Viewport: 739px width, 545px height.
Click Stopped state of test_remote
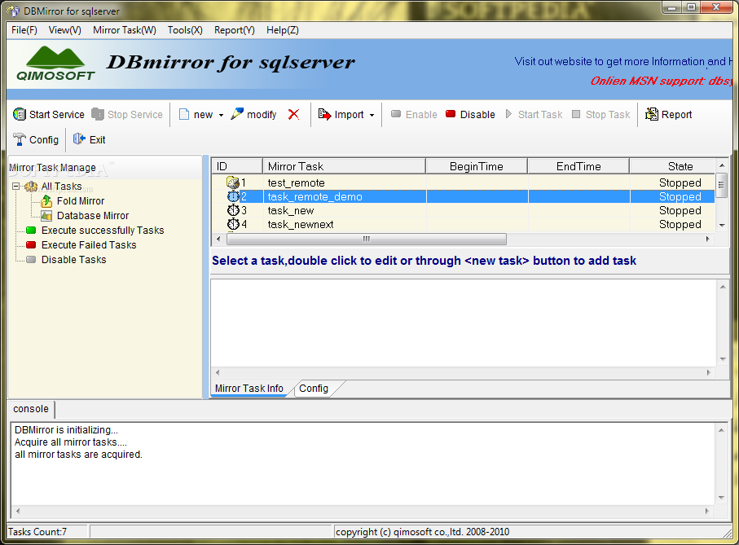[x=680, y=182]
